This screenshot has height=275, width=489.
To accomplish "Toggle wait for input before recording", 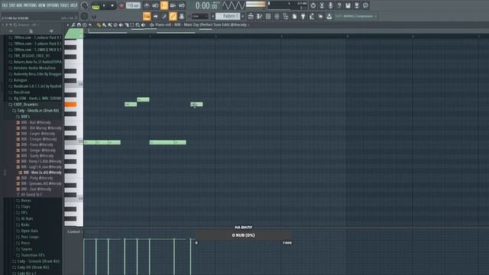I will pos(155,5).
